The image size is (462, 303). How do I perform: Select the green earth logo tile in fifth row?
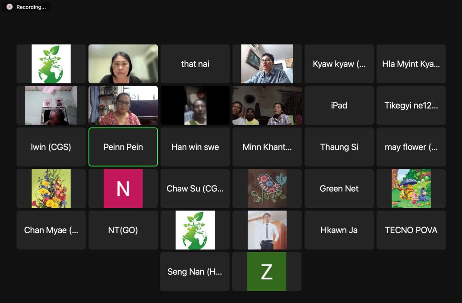pyautogui.click(x=195, y=230)
